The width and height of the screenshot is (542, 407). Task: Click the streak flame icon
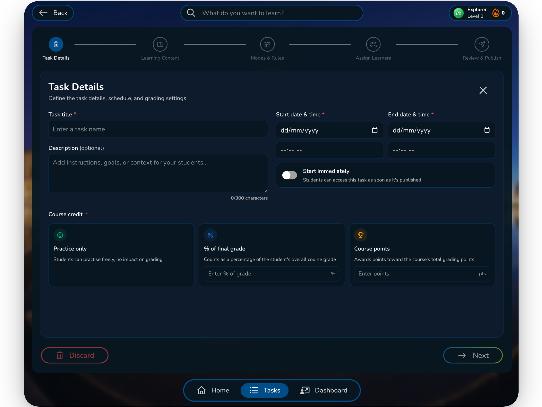496,13
